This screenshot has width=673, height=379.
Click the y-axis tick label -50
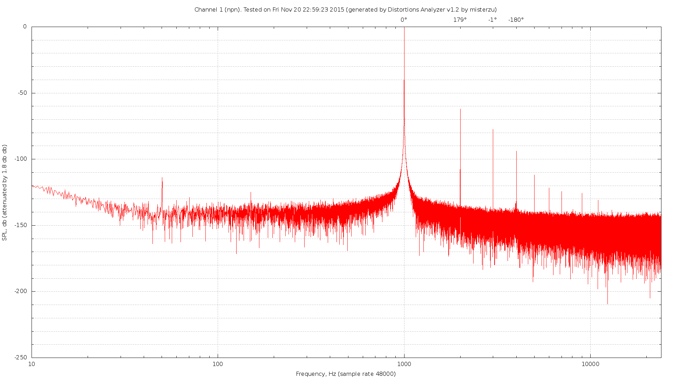click(22, 93)
